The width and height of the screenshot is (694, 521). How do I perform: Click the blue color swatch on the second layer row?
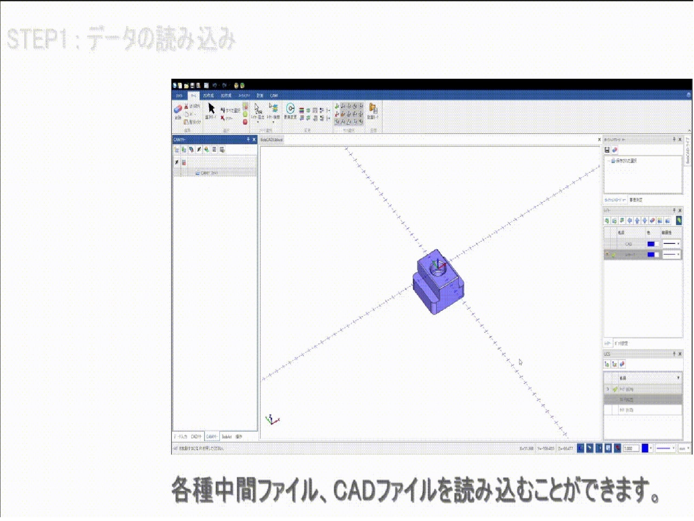click(x=651, y=255)
